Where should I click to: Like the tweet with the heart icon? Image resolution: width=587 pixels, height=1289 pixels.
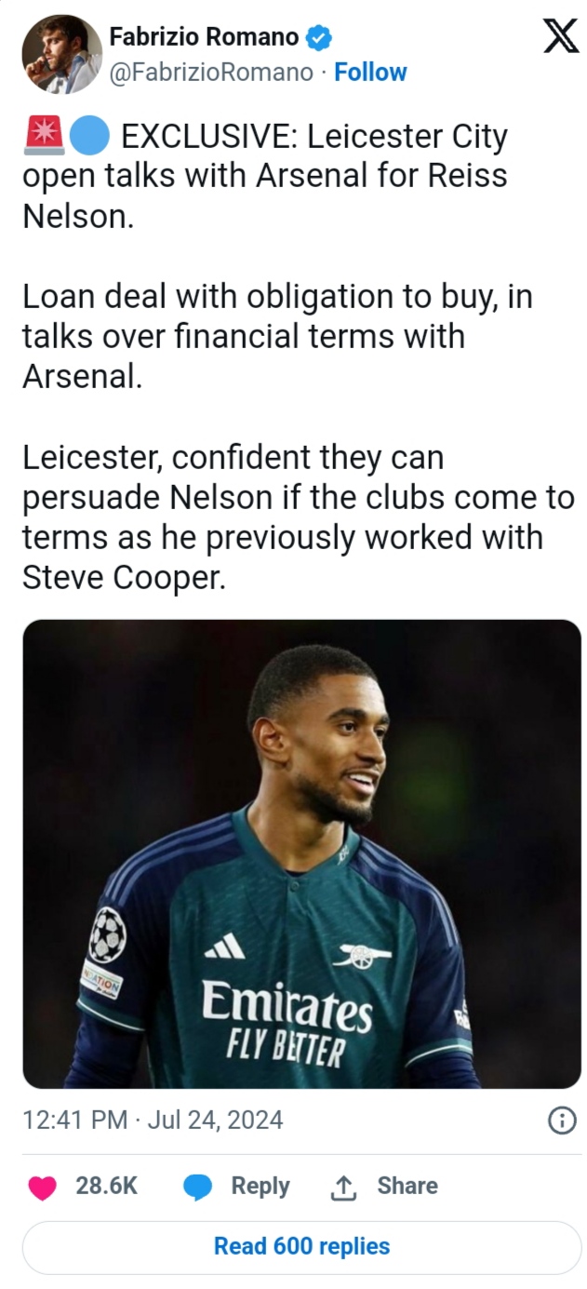[x=42, y=1187]
